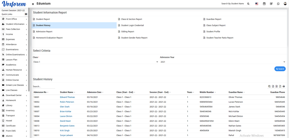Click the Quick Links grid icon

26,14
